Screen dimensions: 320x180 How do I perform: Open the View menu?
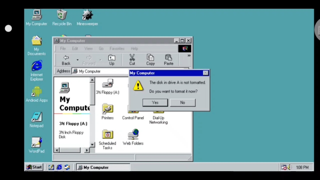(89, 49)
